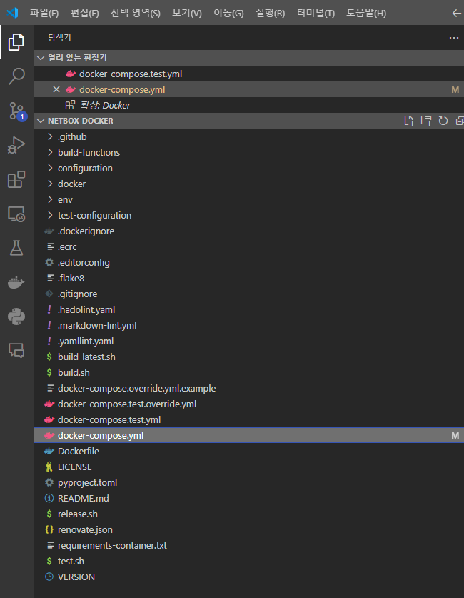Open the 이동(G) menu

(228, 14)
